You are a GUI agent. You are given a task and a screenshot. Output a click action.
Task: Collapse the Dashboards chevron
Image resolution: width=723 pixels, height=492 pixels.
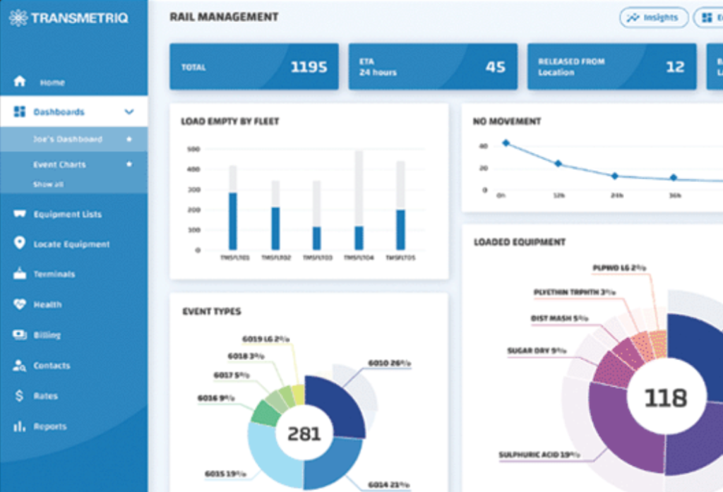[x=129, y=112]
